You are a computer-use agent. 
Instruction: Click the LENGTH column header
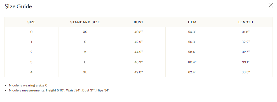click(x=246, y=22)
